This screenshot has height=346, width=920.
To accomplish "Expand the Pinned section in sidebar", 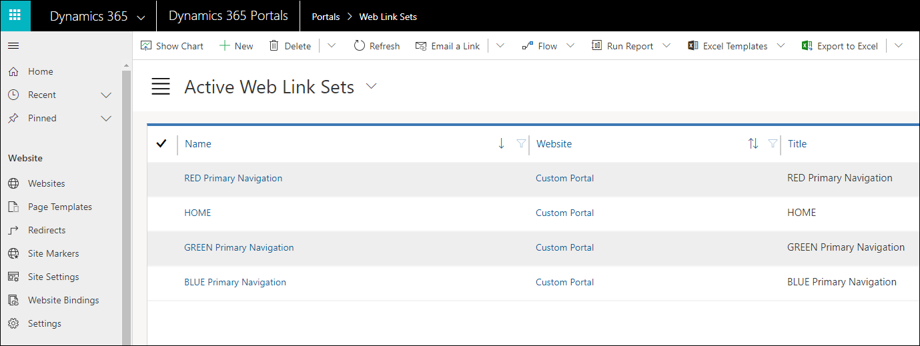I will (105, 119).
